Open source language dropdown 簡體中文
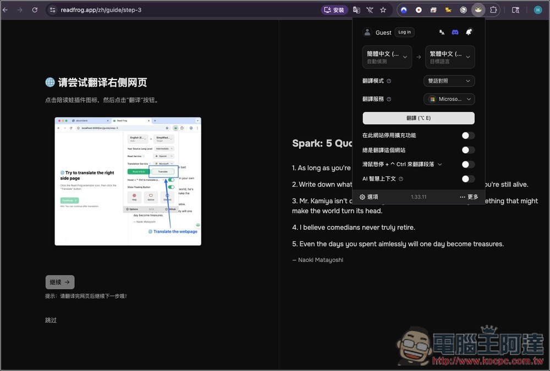The width and height of the screenshot is (550, 371). (x=387, y=57)
